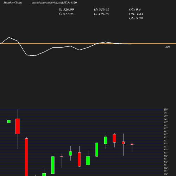Select the "OC: 0.4" reading

tap(135, 10)
